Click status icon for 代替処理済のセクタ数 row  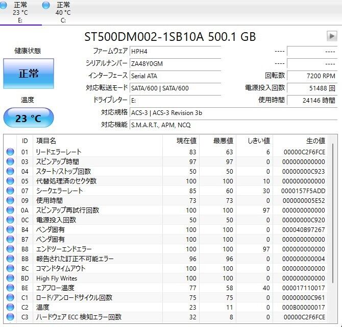click(10, 181)
